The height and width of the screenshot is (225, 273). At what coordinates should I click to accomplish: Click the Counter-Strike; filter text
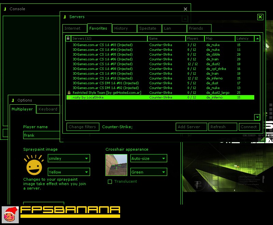(117, 127)
